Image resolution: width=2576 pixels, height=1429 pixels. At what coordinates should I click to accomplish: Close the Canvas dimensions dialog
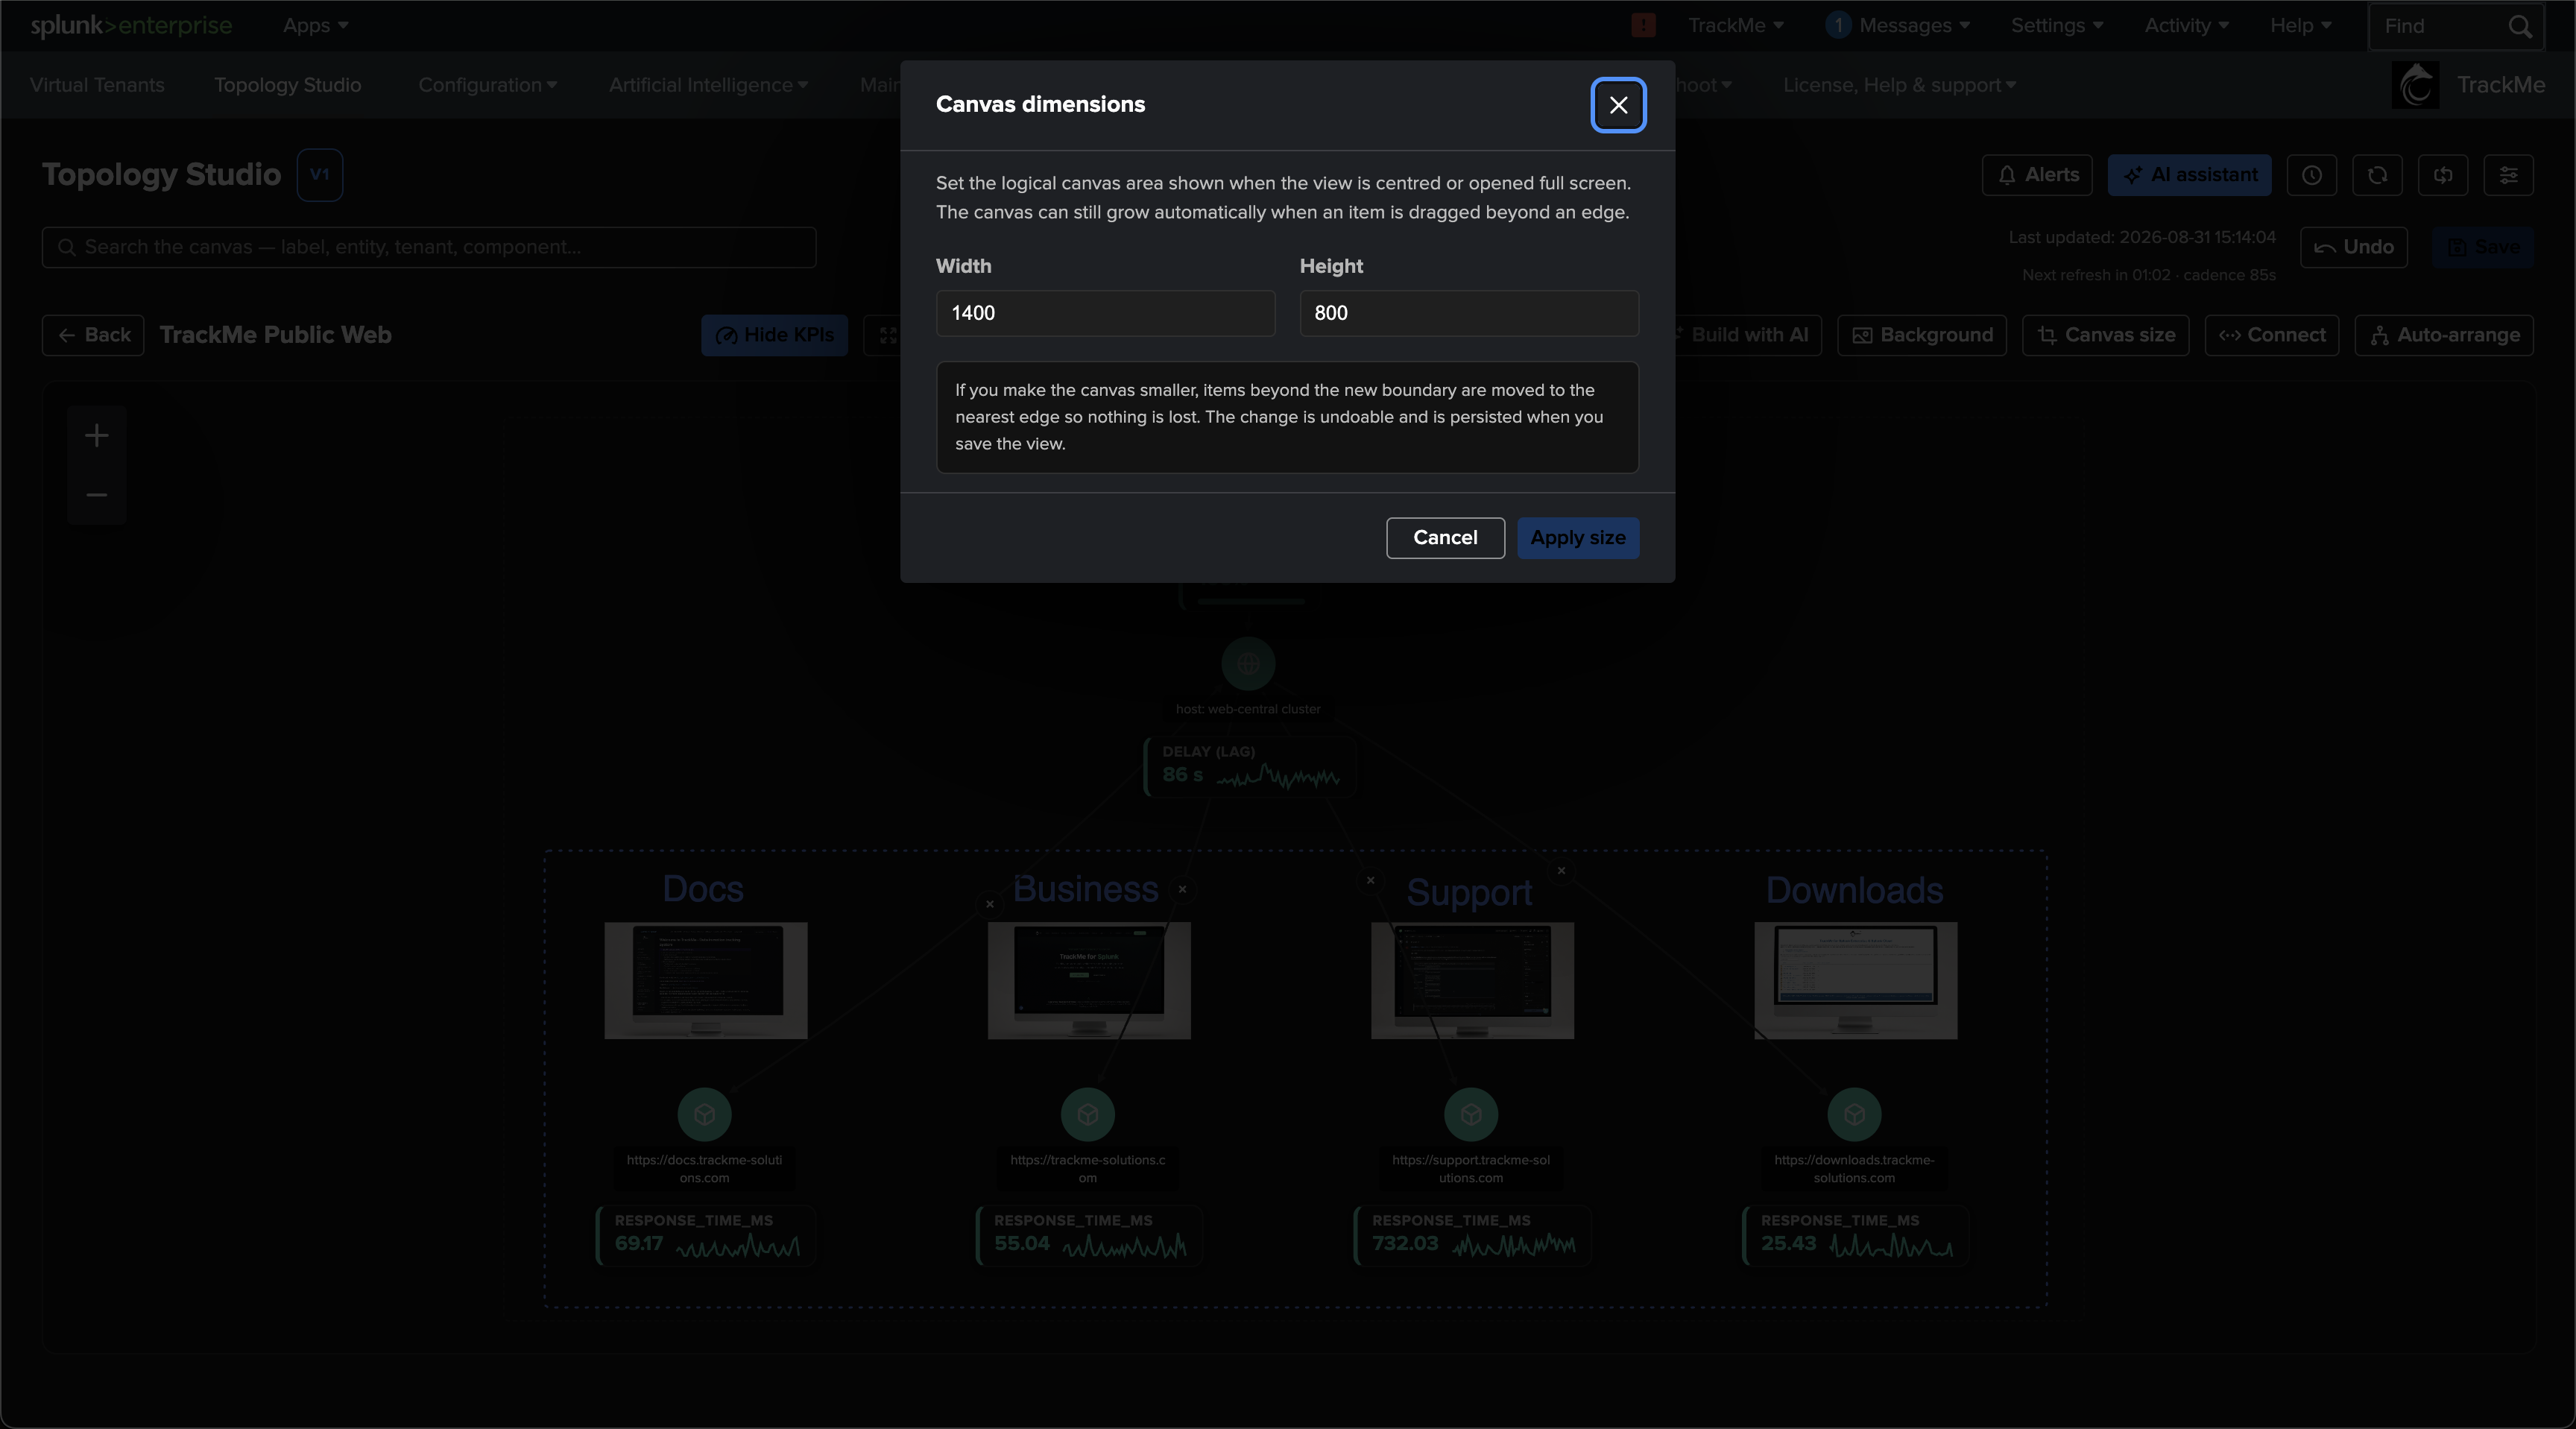[x=1618, y=105]
